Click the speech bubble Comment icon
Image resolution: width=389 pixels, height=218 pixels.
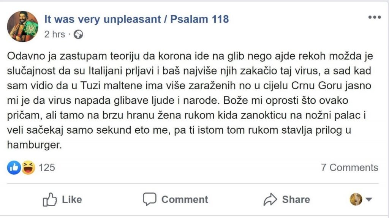point(150,199)
